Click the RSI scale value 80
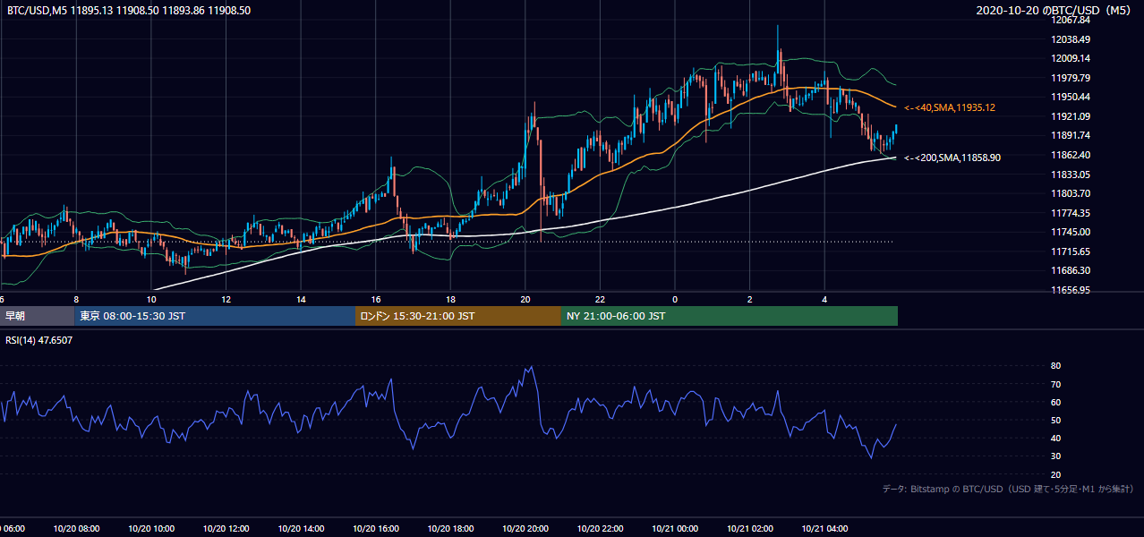1144x537 pixels. [1055, 366]
